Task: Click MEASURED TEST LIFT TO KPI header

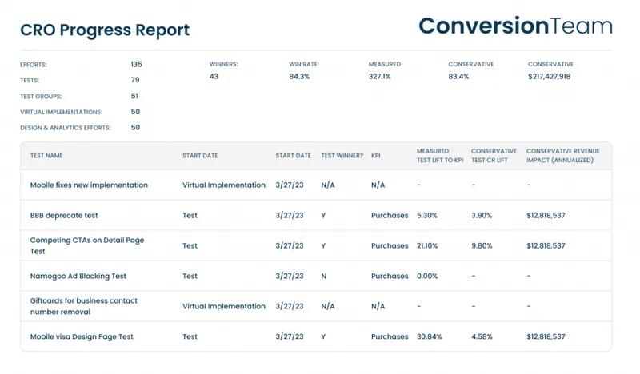Action: (440, 155)
